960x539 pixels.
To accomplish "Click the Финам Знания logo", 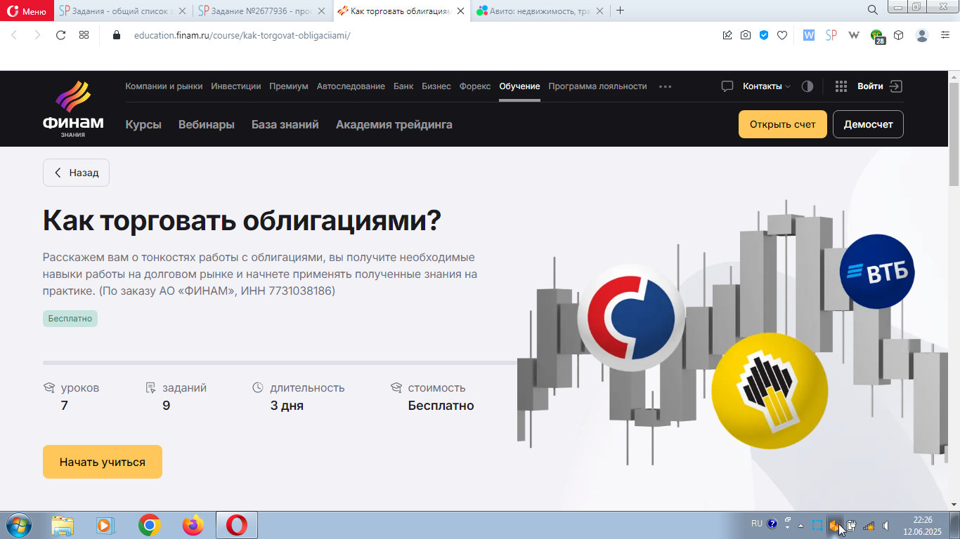I will coord(73,109).
